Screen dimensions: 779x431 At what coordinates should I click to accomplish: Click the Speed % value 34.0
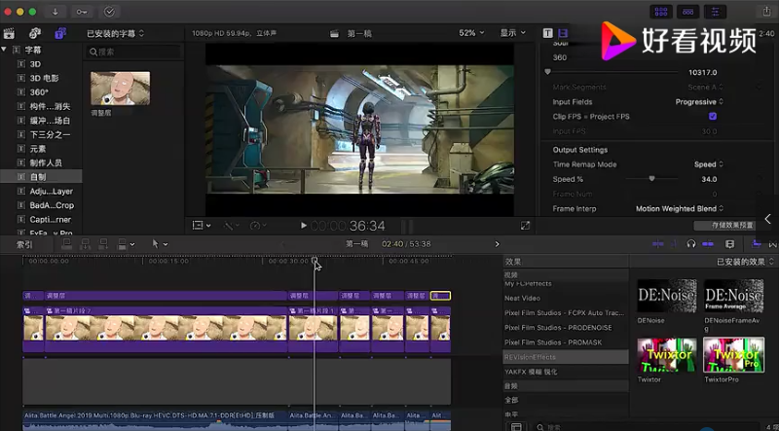click(x=709, y=179)
